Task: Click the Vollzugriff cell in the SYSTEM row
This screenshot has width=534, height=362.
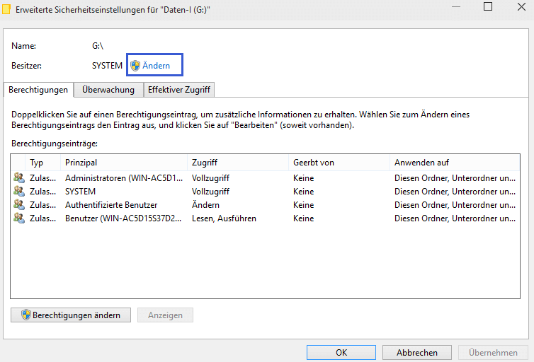Action: tap(210, 192)
